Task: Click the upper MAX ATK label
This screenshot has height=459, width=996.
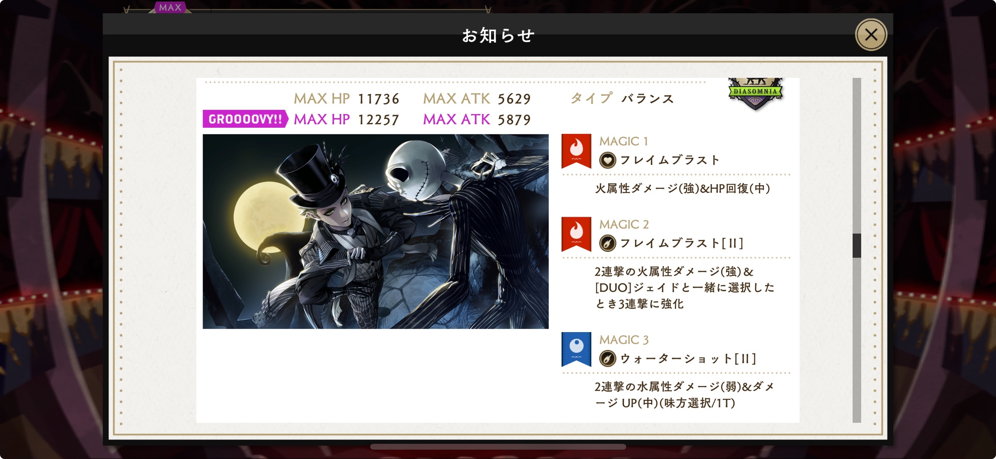Action: click(x=456, y=98)
